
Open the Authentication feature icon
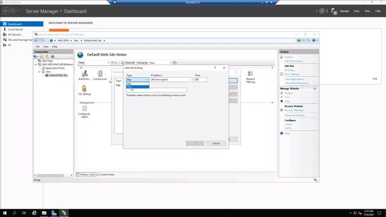point(84,75)
